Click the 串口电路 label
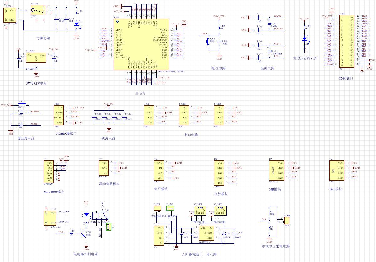 tap(191, 135)
